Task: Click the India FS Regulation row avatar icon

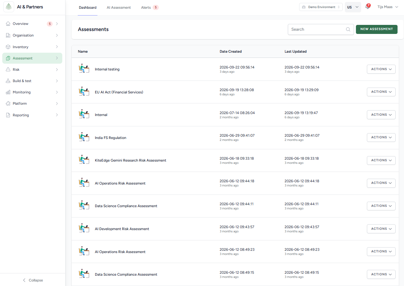Action: 84,137
